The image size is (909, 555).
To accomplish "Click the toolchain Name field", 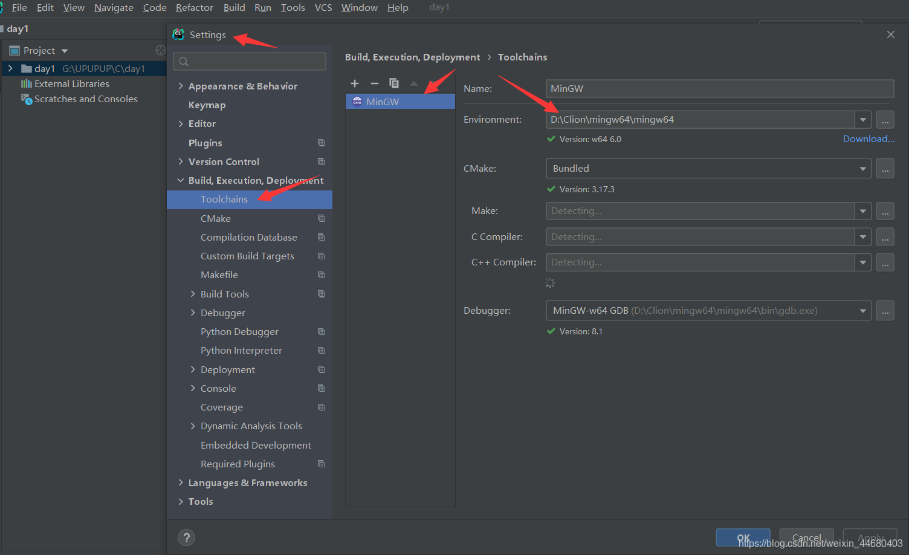I will 720,88.
